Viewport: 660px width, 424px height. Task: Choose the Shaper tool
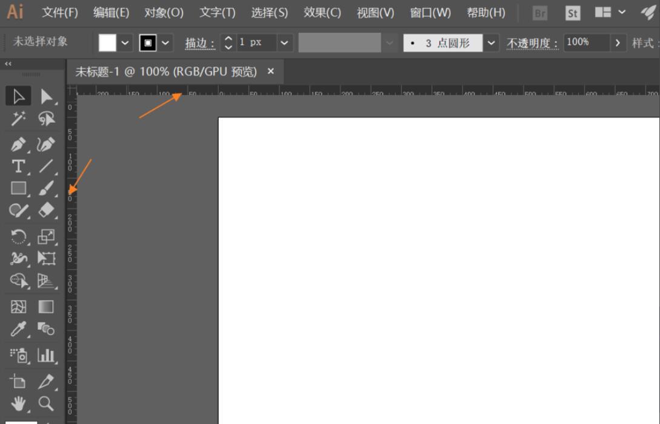(18, 210)
